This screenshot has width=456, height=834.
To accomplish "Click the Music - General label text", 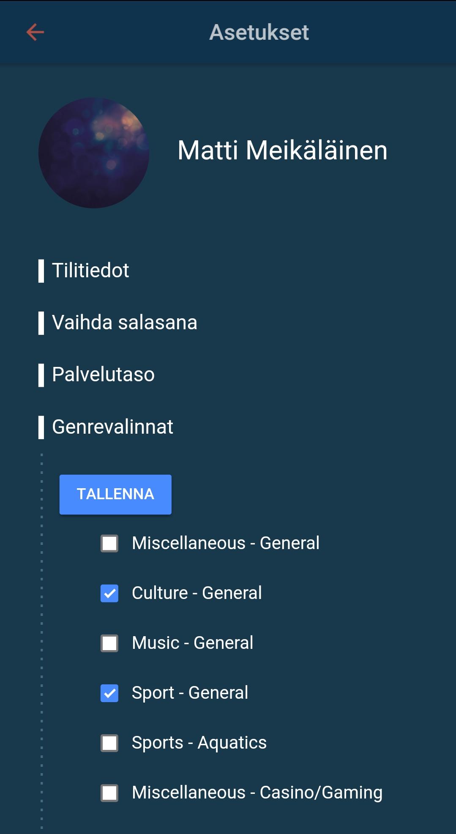I will 192,643.
